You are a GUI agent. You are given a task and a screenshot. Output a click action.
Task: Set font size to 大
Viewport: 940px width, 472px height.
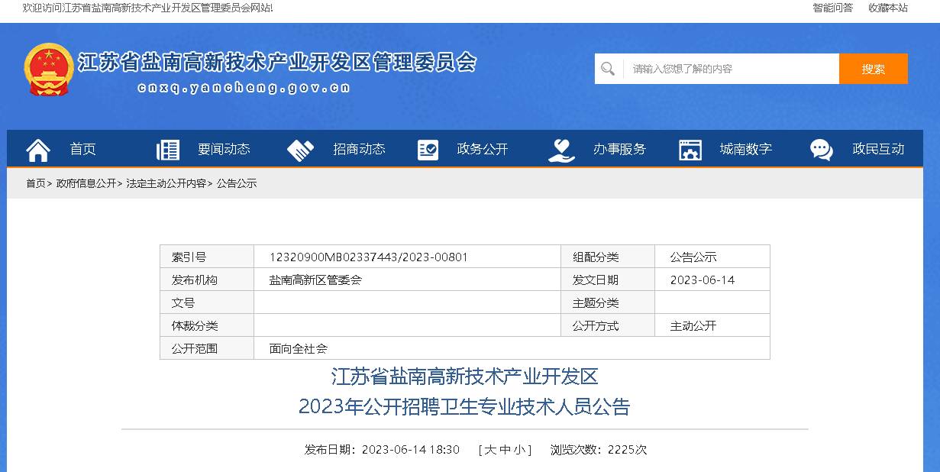tap(491, 450)
